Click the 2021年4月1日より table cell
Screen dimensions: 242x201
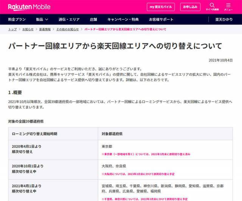pos(53,190)
